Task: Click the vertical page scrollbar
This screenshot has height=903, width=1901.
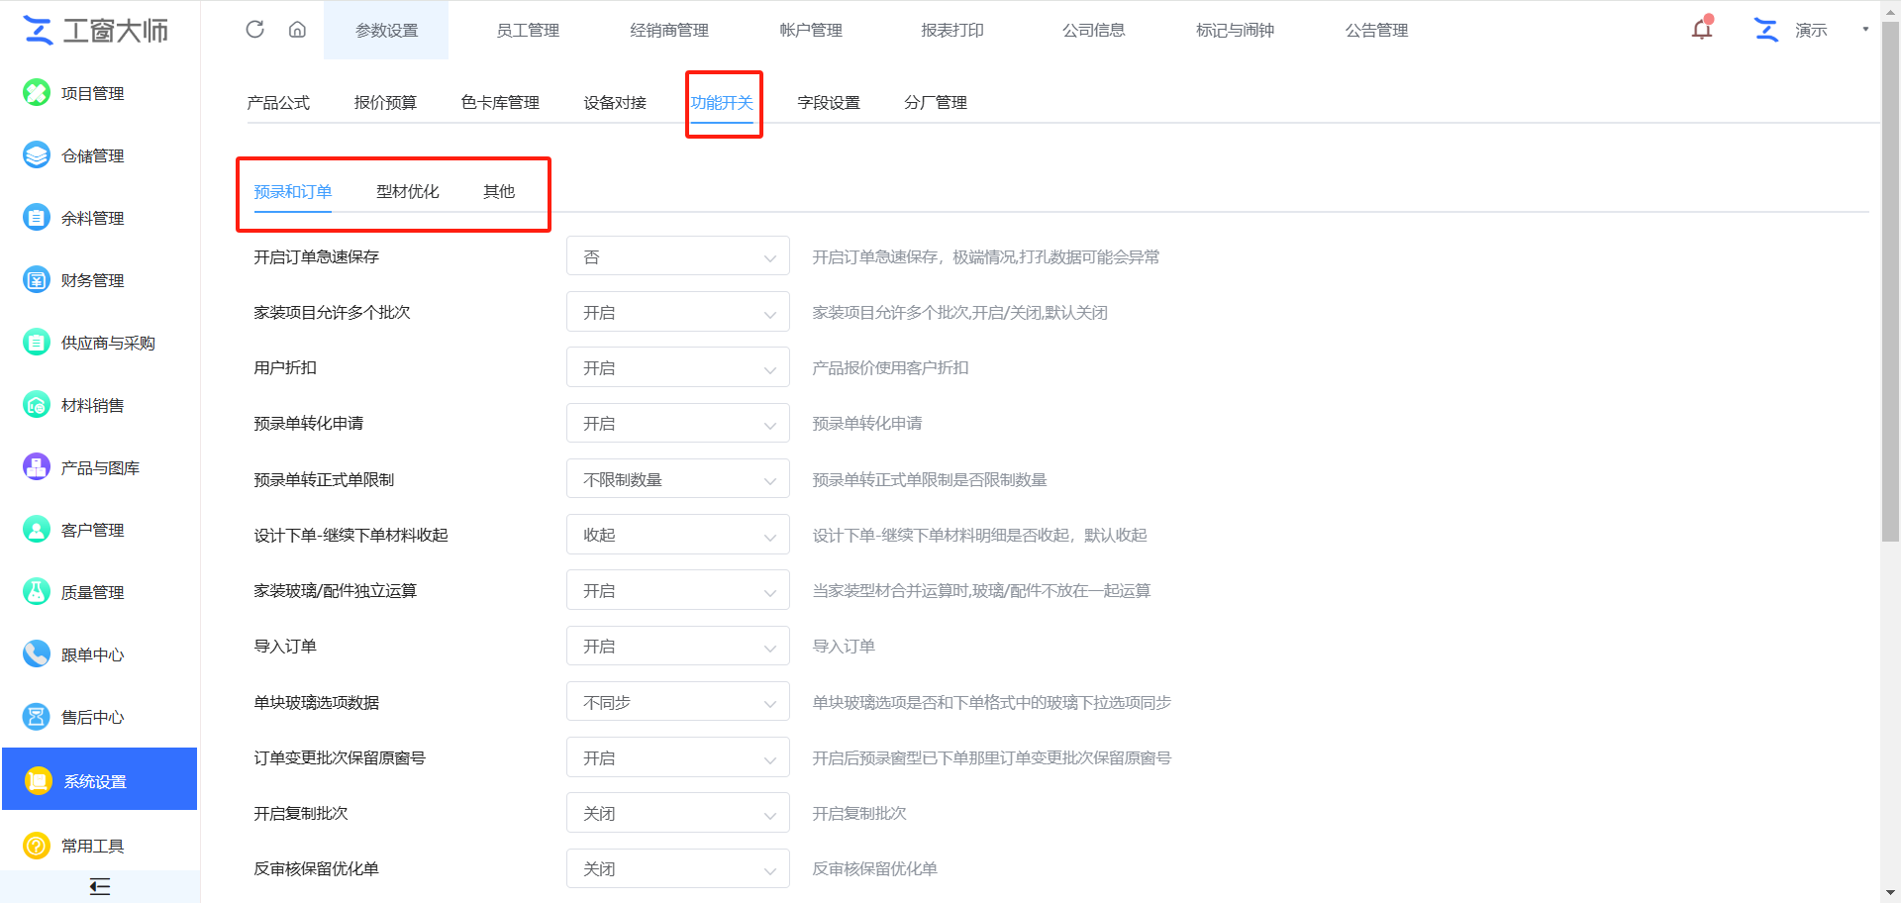Action: tap(1890, 297)
